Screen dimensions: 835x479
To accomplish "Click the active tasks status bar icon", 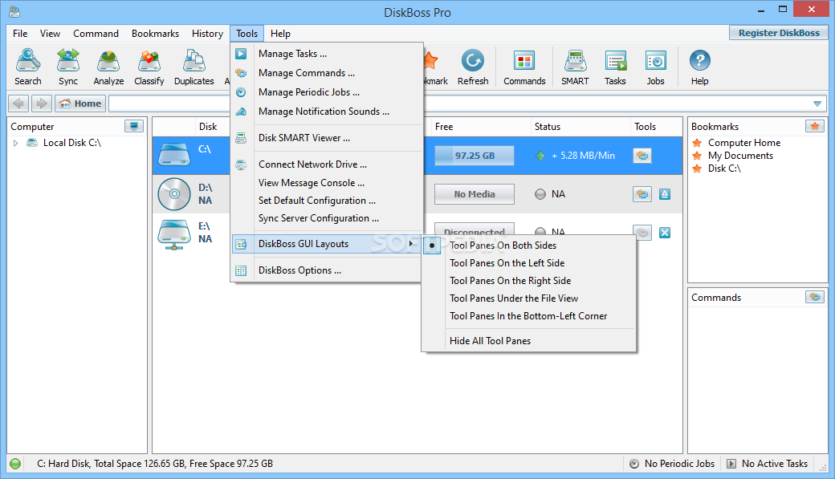I will click(731, 464).
